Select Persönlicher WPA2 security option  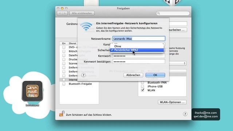point(137,50)
